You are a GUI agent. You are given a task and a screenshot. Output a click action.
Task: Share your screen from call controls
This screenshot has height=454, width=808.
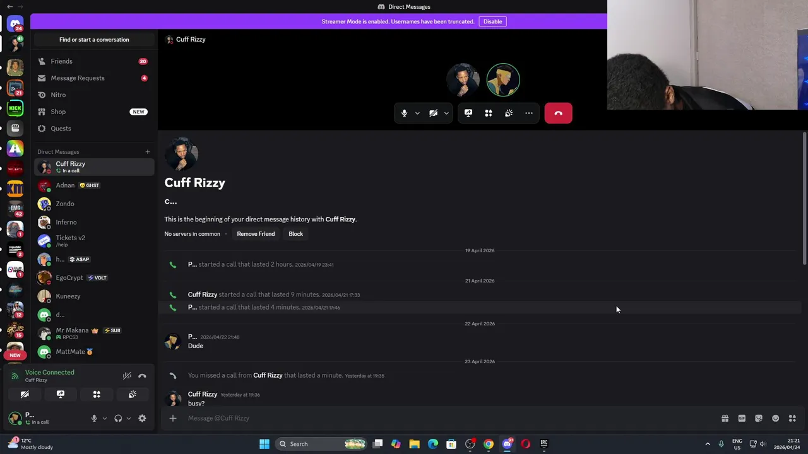click(468, 113)
